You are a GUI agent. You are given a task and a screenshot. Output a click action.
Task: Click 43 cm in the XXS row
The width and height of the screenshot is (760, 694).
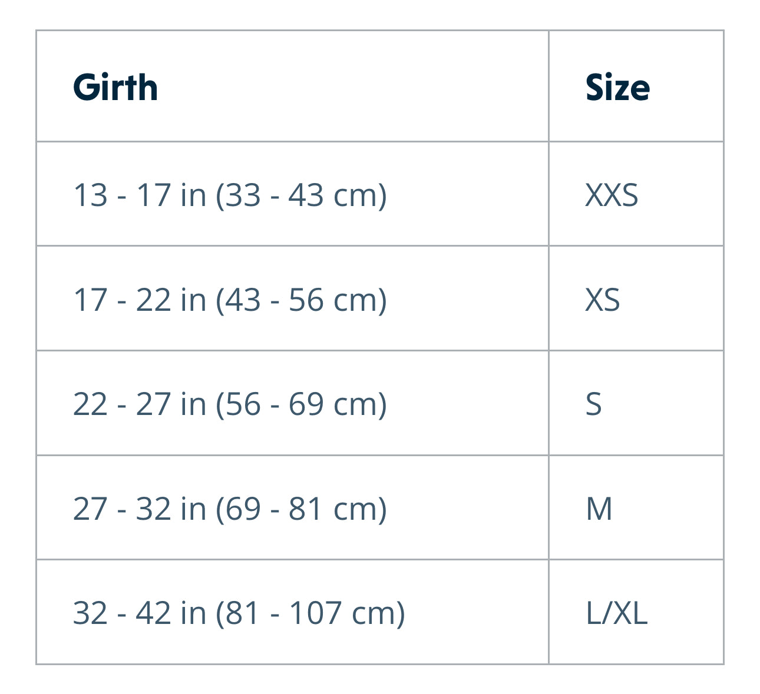pyautogui.click(x=306, y=195)
